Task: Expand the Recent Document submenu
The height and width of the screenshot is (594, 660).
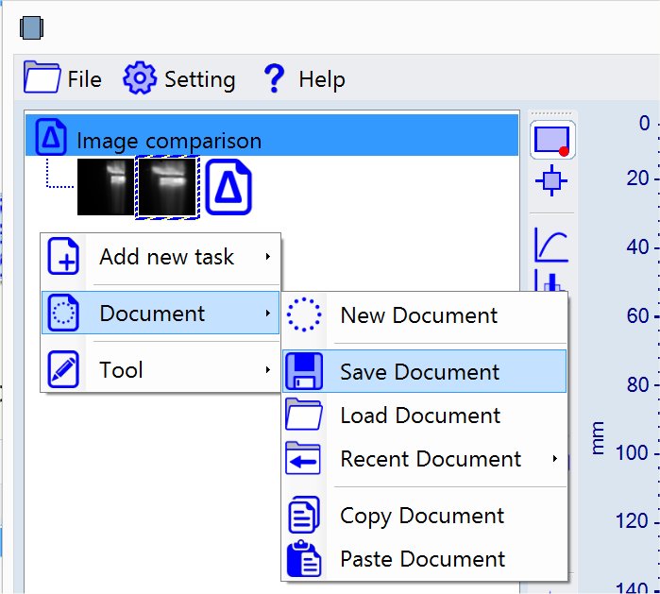Action: coord(431,459)
